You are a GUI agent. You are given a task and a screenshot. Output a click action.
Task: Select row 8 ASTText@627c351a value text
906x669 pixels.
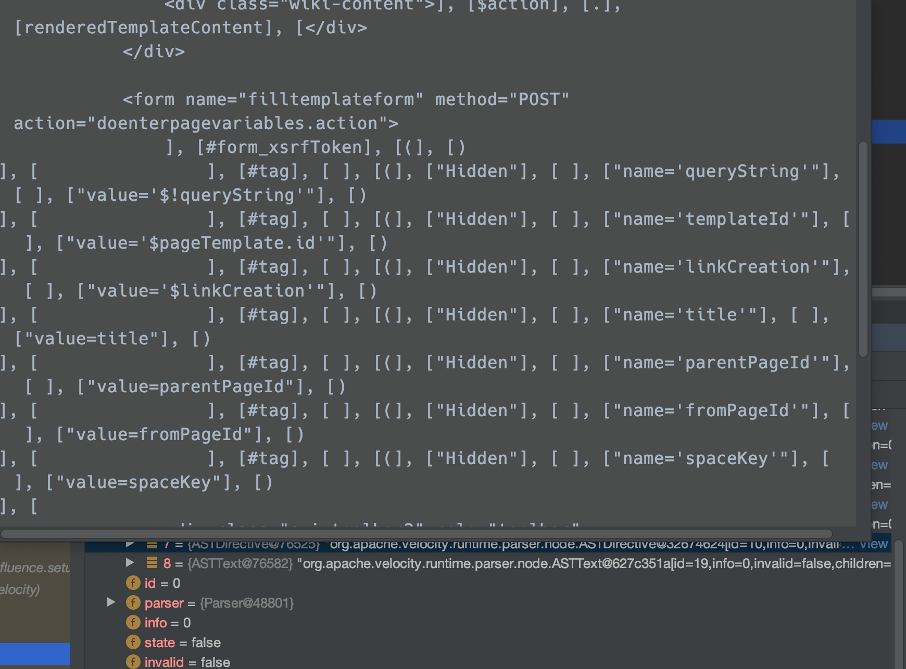(594, 563)
